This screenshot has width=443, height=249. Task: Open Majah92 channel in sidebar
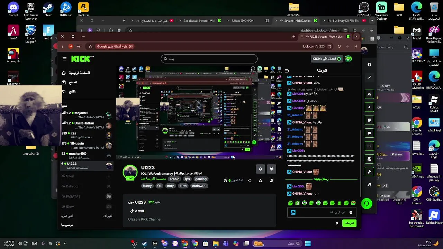point(87,115)
